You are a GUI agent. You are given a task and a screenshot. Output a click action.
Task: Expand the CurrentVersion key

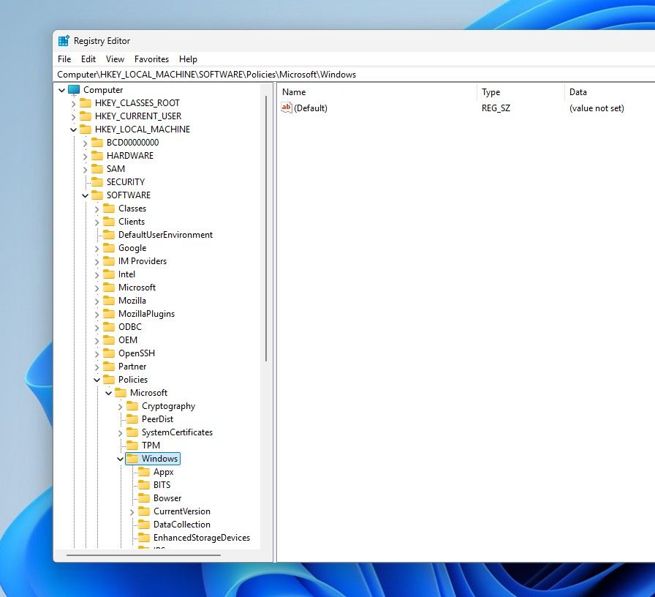point(132,511)
